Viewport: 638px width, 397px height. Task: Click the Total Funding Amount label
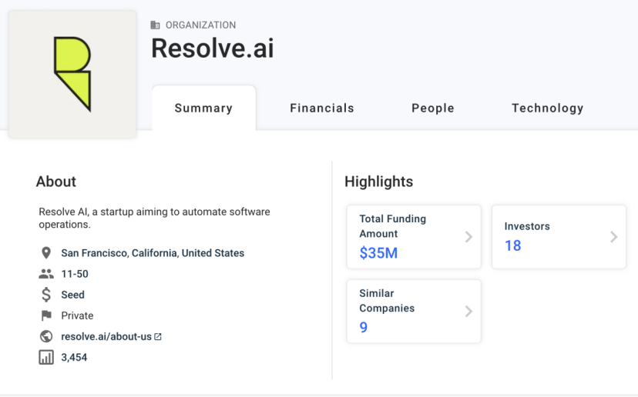[x=393, y=226]
